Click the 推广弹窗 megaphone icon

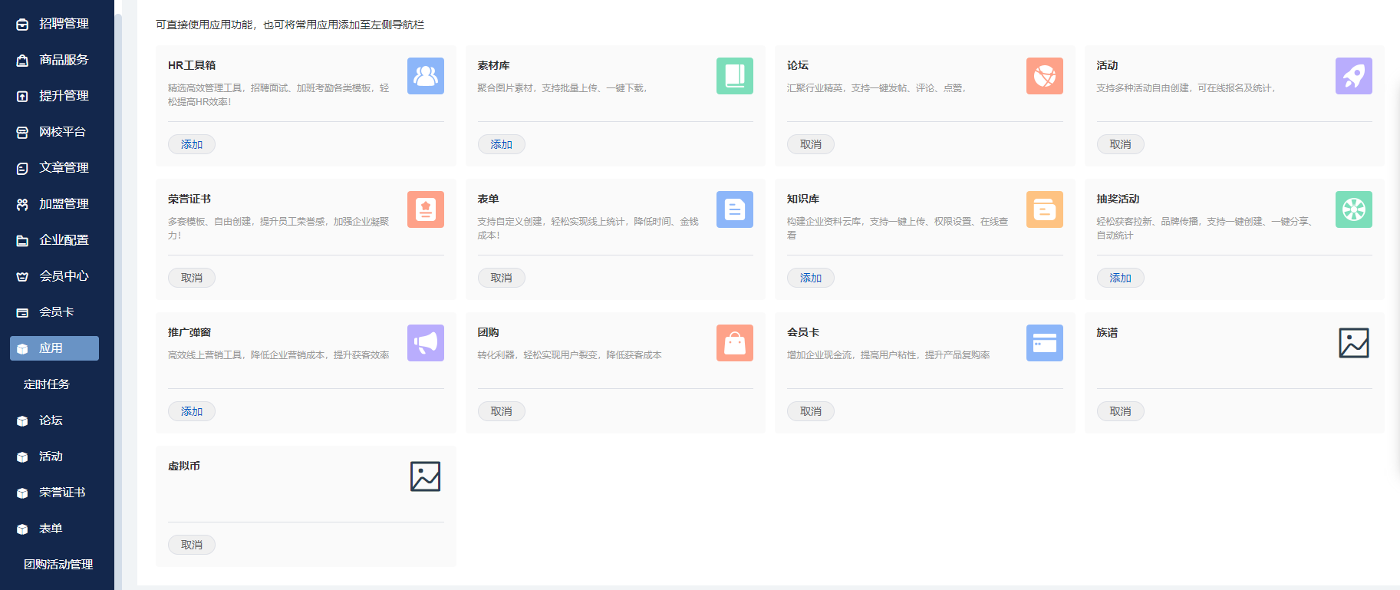tap(425, 343)
